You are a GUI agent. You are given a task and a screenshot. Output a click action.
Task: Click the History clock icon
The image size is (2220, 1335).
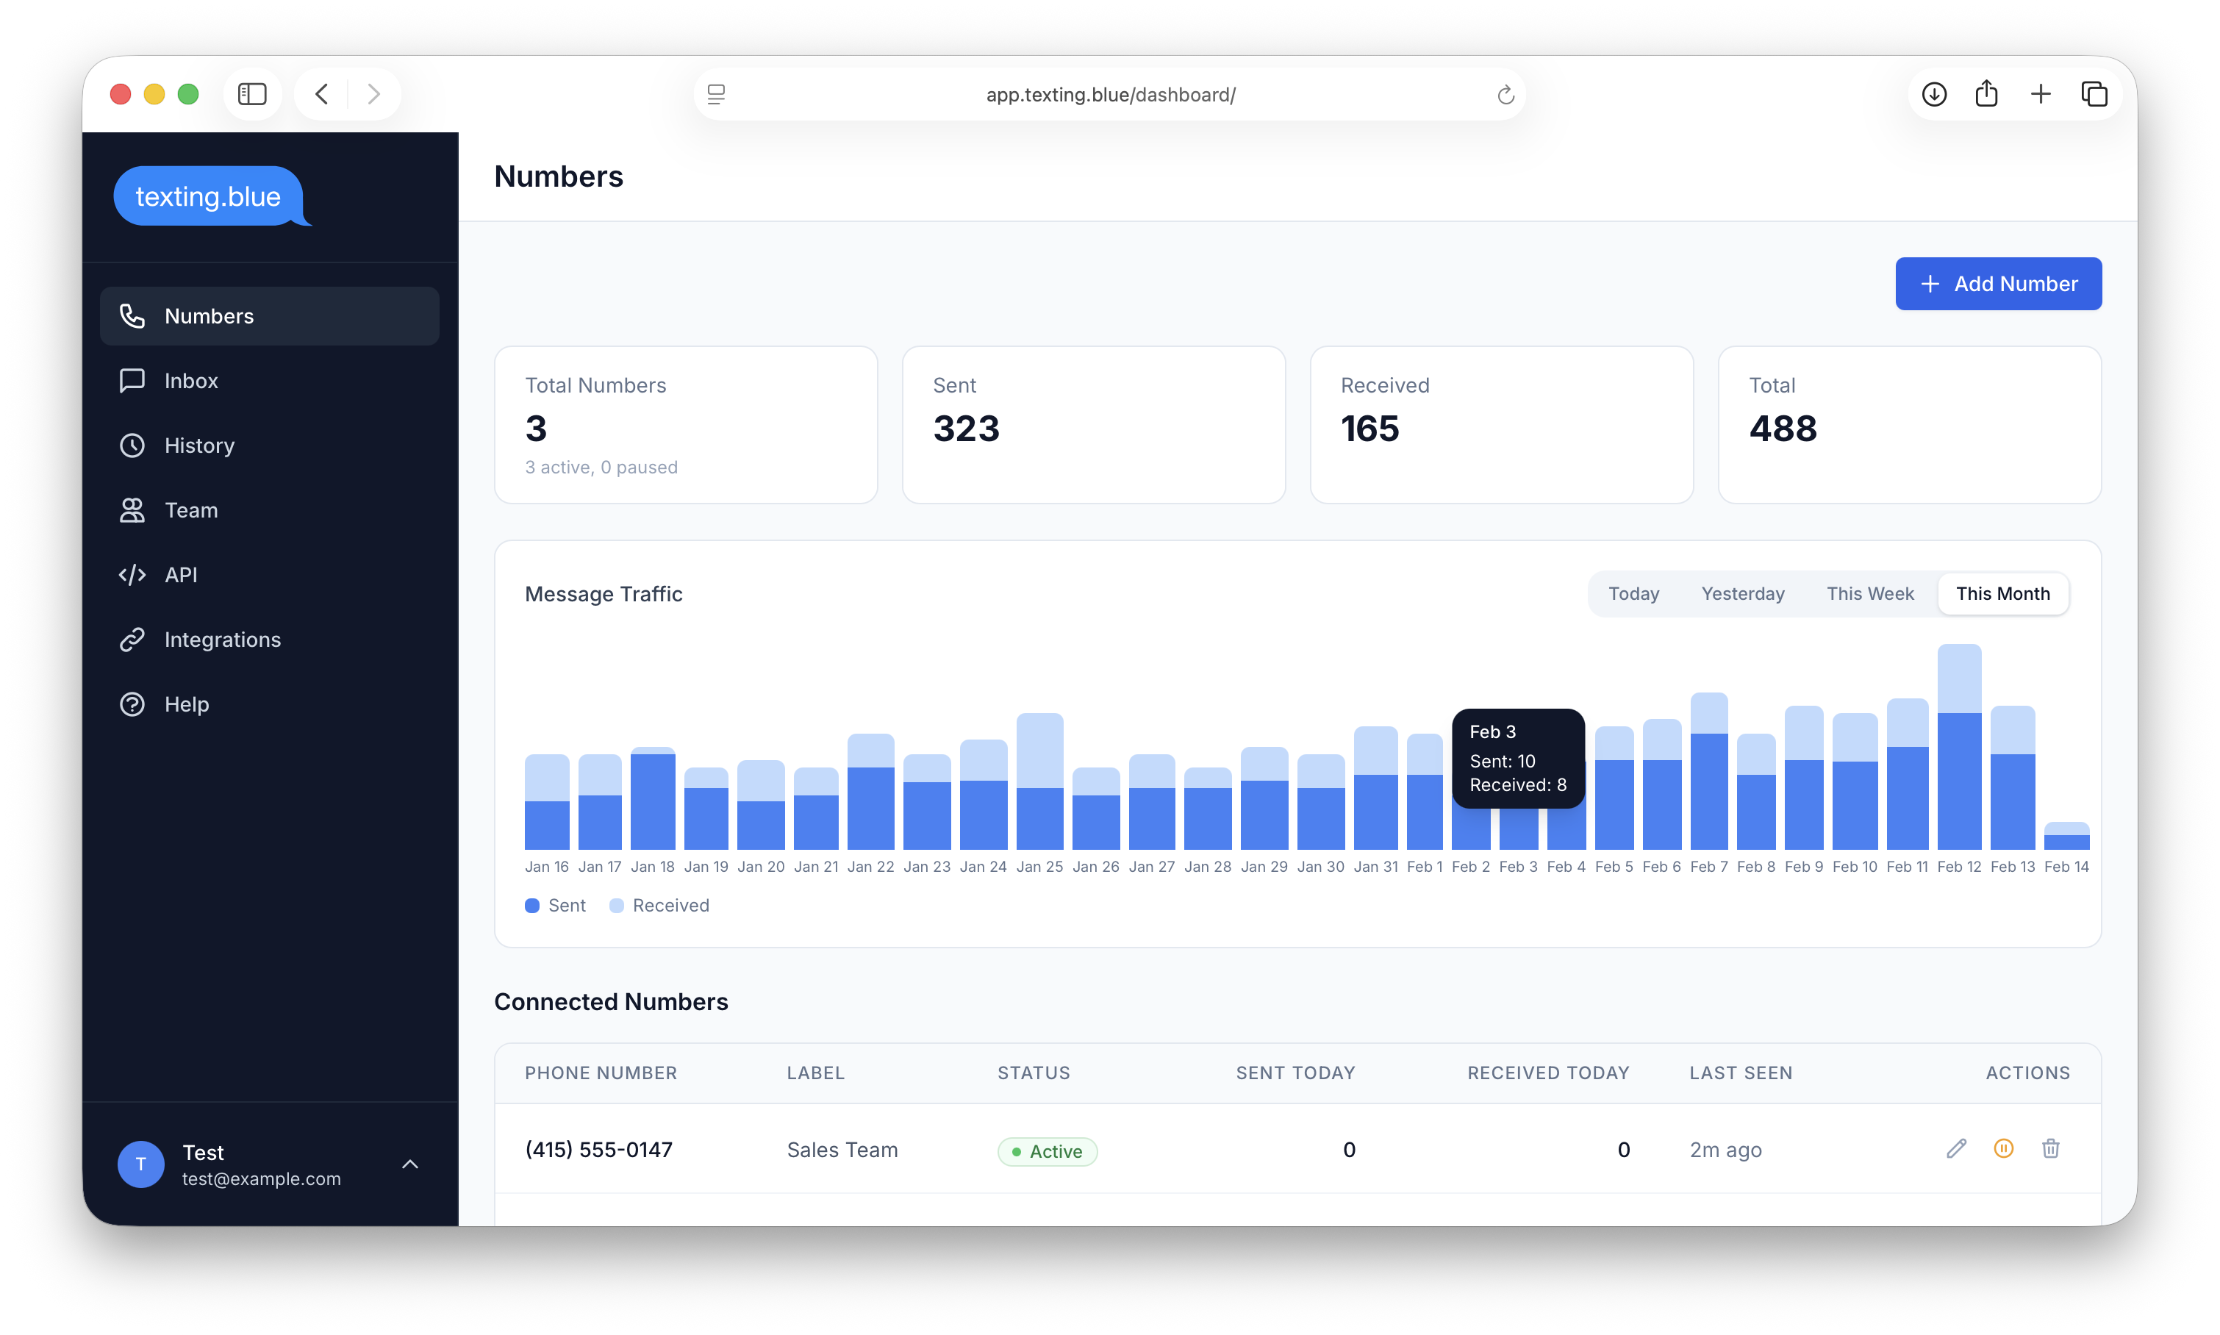[x=132, y=445]
